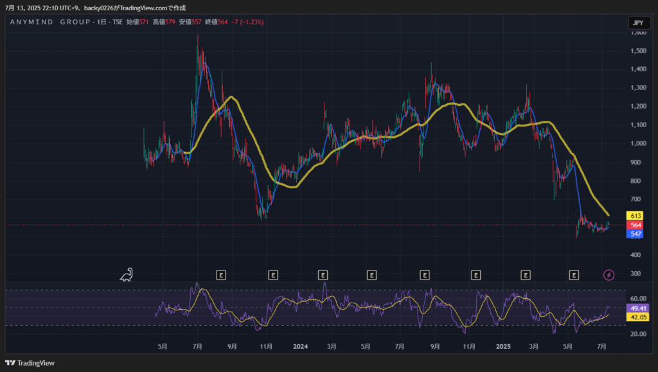This screenshot has height=372, width=658.
Task: Click the purple 49.41 RSI value label
Action: (638, 308)
